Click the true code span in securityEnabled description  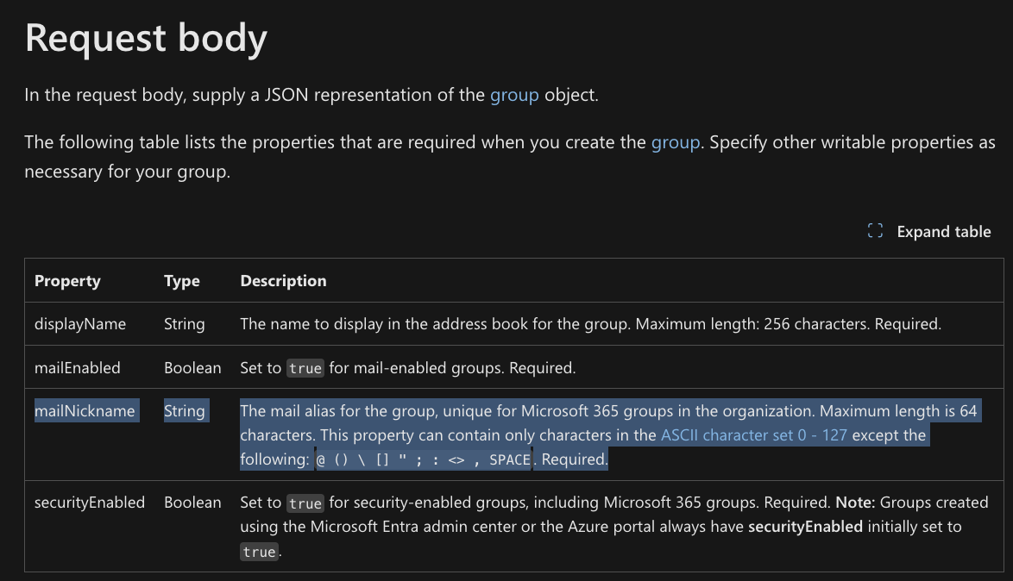coord(305,502)
